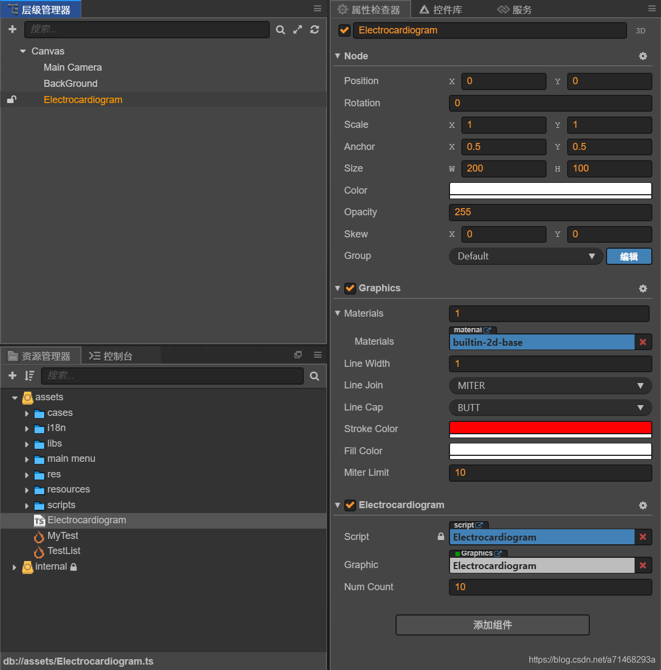
Task: Open the Line Join MITER dropdown
Action: click(550, 386)
